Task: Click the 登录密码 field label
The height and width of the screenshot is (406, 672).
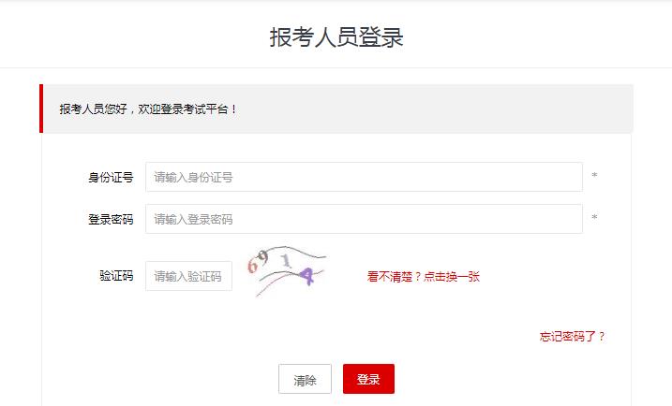Action: pos(111,220)
